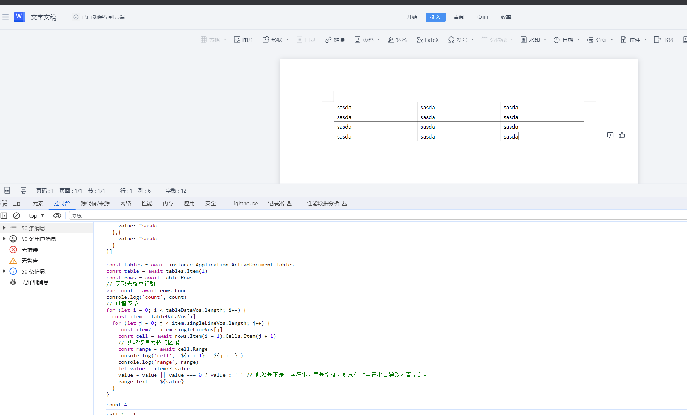The height and width of the screenshot is (415, 687).
Task: Open the top JavaScript context selector
Action: (x=37, y=216)
